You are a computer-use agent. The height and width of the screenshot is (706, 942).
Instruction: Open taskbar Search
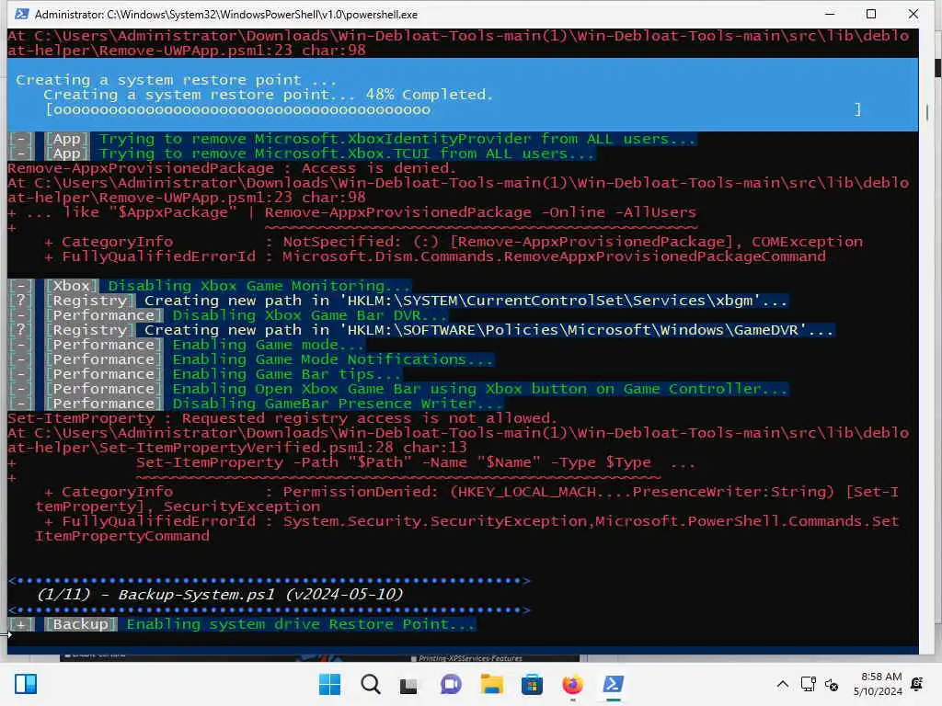(370, 684)
